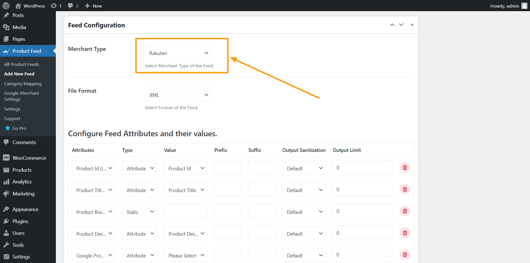Viewport: 530px width, 263px height.
Task: Select the Product Feed sidebar icon
Action: (6, 51)
